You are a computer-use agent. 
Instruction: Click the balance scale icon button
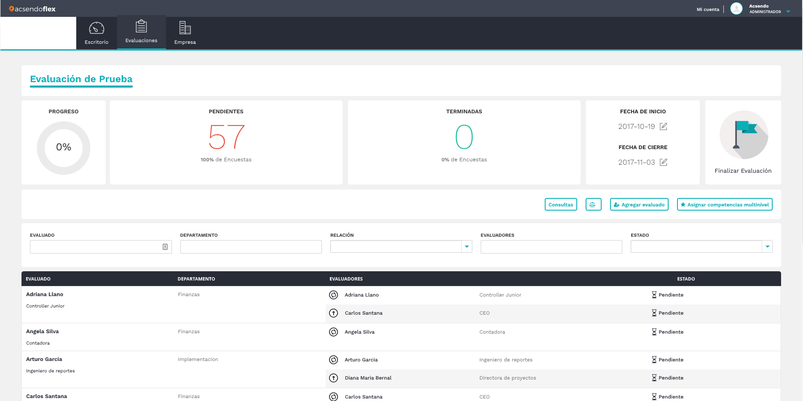pos(593,204)
